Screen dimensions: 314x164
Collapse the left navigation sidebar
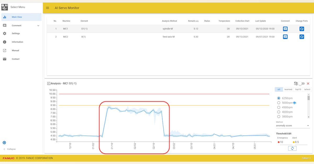pyautogui.click(x=9, y=149)
